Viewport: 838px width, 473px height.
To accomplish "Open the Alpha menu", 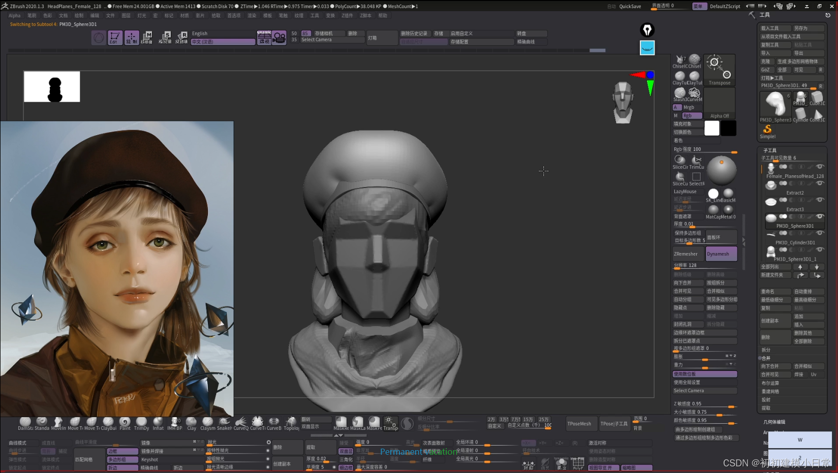I will pos(14,16).
